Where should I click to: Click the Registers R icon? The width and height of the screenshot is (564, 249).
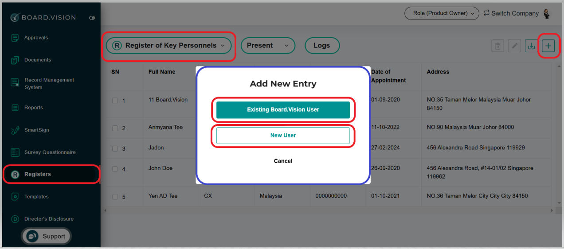tap(15, 175)
